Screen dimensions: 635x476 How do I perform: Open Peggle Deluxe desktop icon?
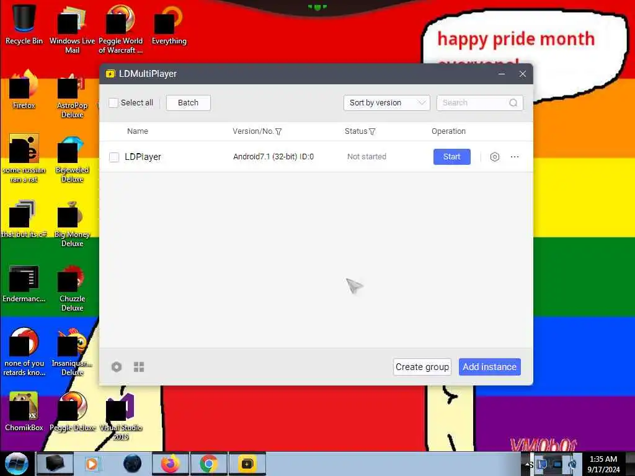tap(72, 412)
